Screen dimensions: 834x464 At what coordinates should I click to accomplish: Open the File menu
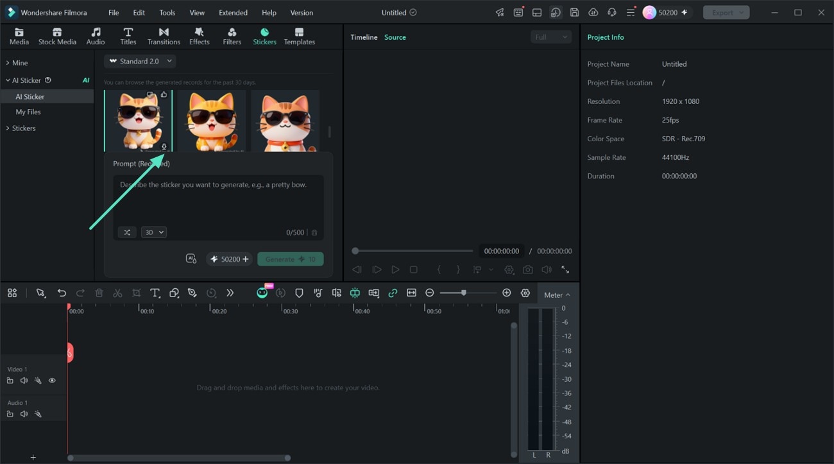114,13
